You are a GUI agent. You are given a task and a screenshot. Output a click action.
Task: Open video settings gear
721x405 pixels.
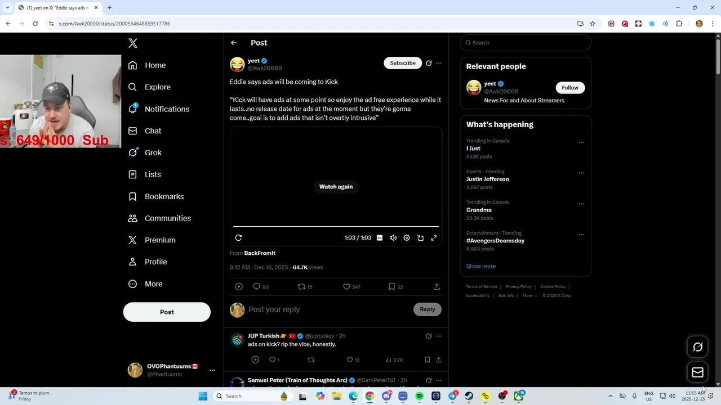coord(407,238)
